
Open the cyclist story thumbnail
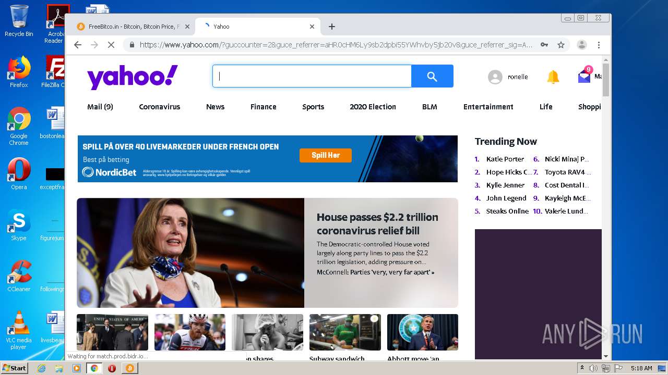[190, 332]
